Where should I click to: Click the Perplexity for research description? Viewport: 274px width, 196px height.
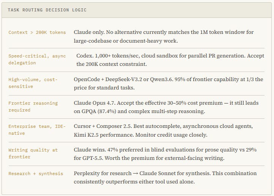coord(165,177)
